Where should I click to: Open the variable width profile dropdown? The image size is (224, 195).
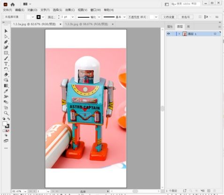(99, 17)
